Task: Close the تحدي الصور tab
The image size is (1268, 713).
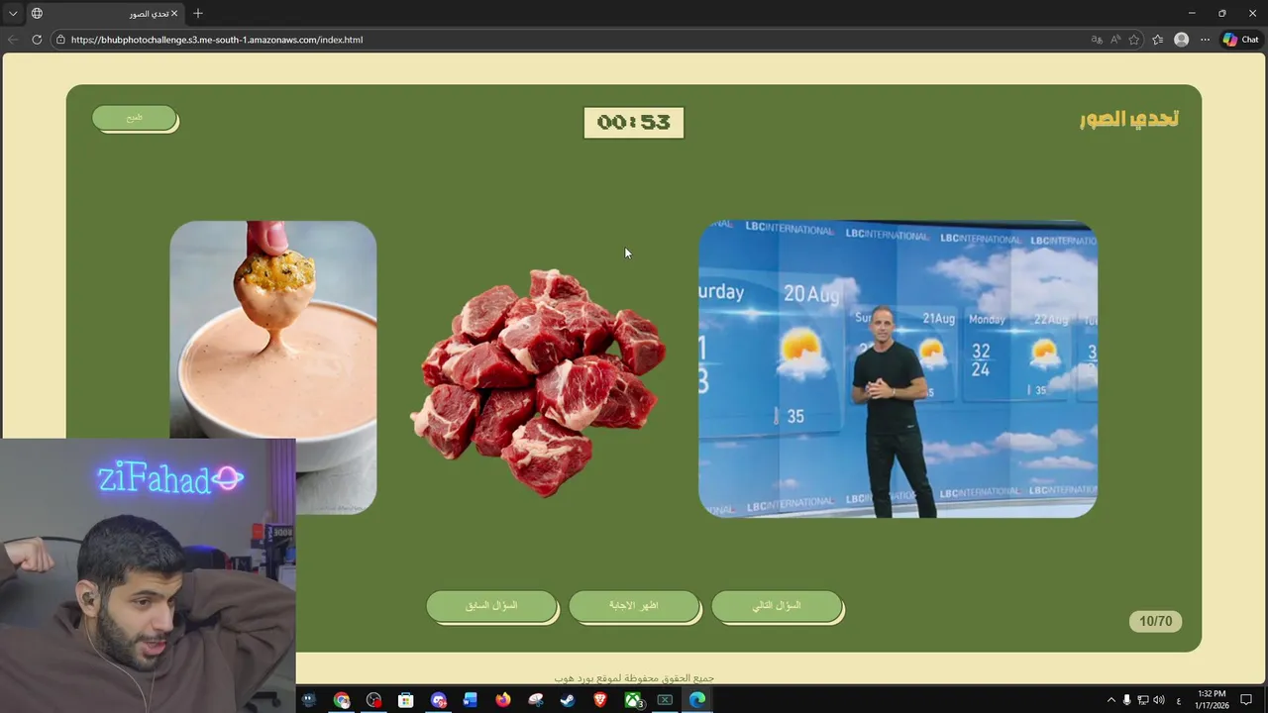Action: (x=175, y=14)
